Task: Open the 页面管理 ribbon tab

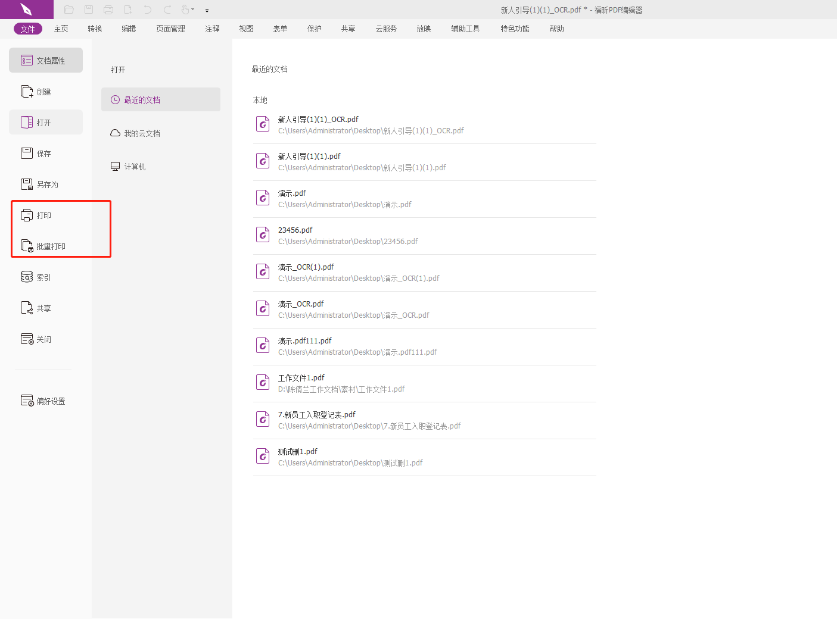Action: [x=170, y=29]
